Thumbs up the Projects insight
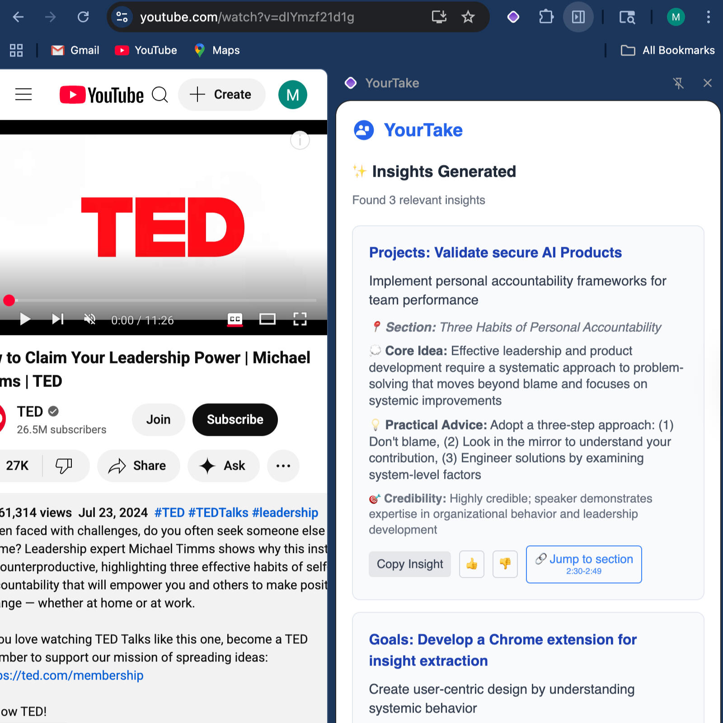This screenshot has height=723, width=723. (472, 564)
